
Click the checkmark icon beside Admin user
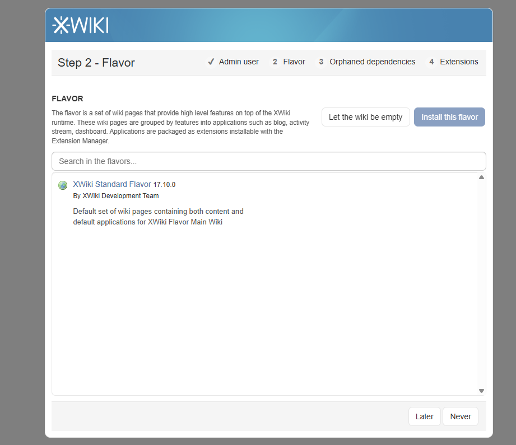click(211, 62)
